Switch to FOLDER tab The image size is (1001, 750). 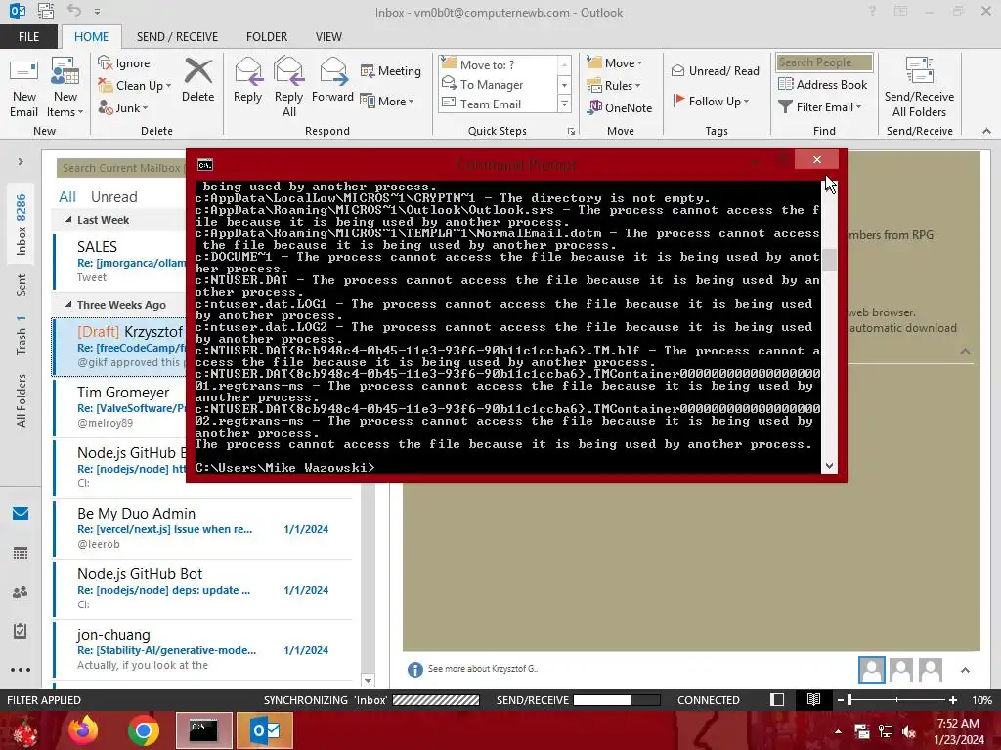pos(267,36)
